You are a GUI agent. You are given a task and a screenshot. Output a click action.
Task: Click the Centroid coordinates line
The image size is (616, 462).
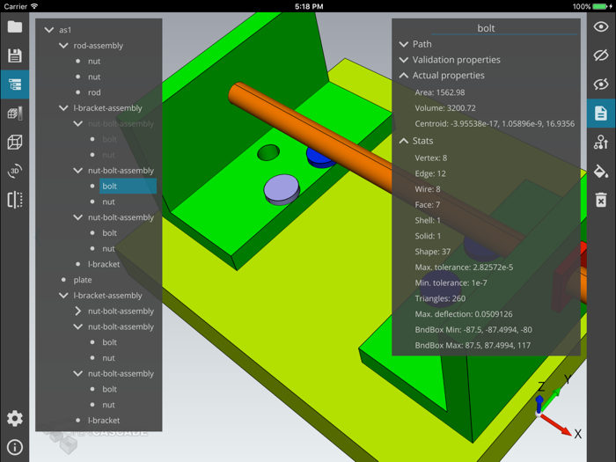tap(495, 124)
